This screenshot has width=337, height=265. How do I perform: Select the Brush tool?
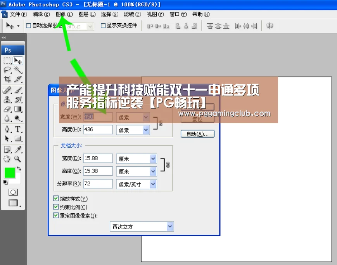point(18,91)
